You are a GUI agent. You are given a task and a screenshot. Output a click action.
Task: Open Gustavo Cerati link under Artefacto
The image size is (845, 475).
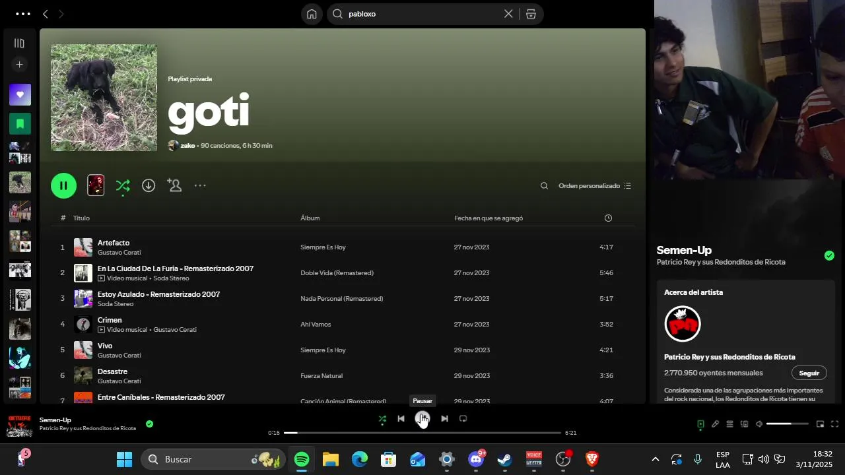click(x=119, y=253)
